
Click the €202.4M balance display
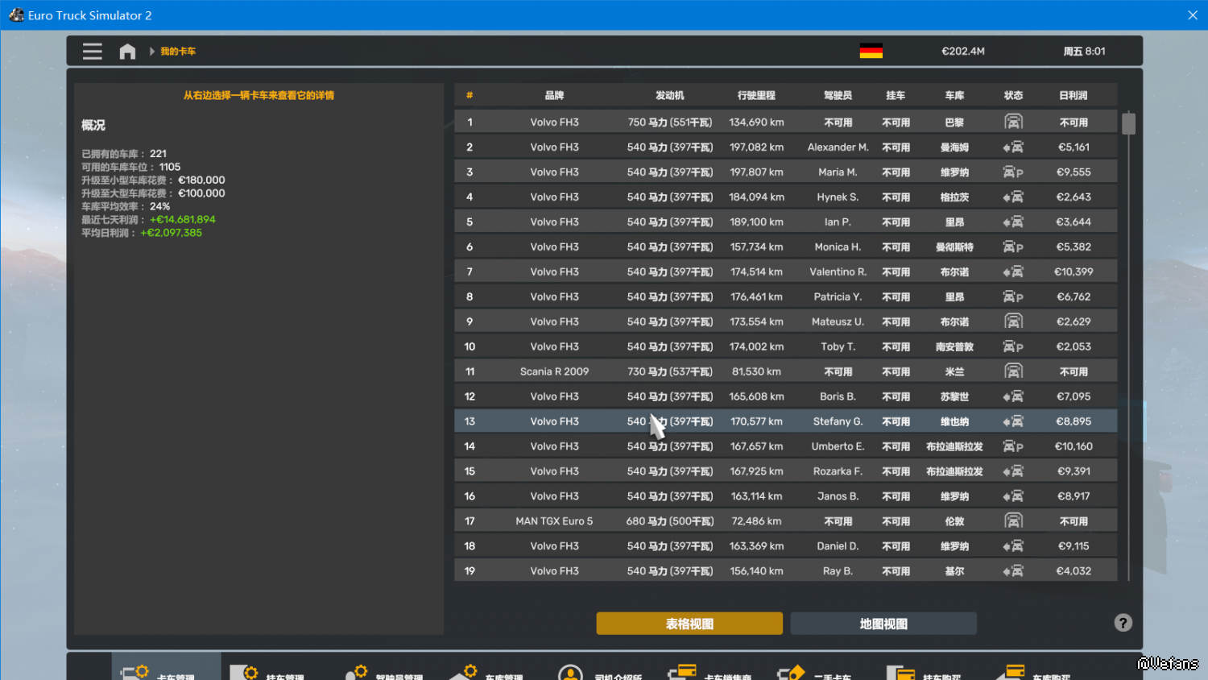point(963,52)
